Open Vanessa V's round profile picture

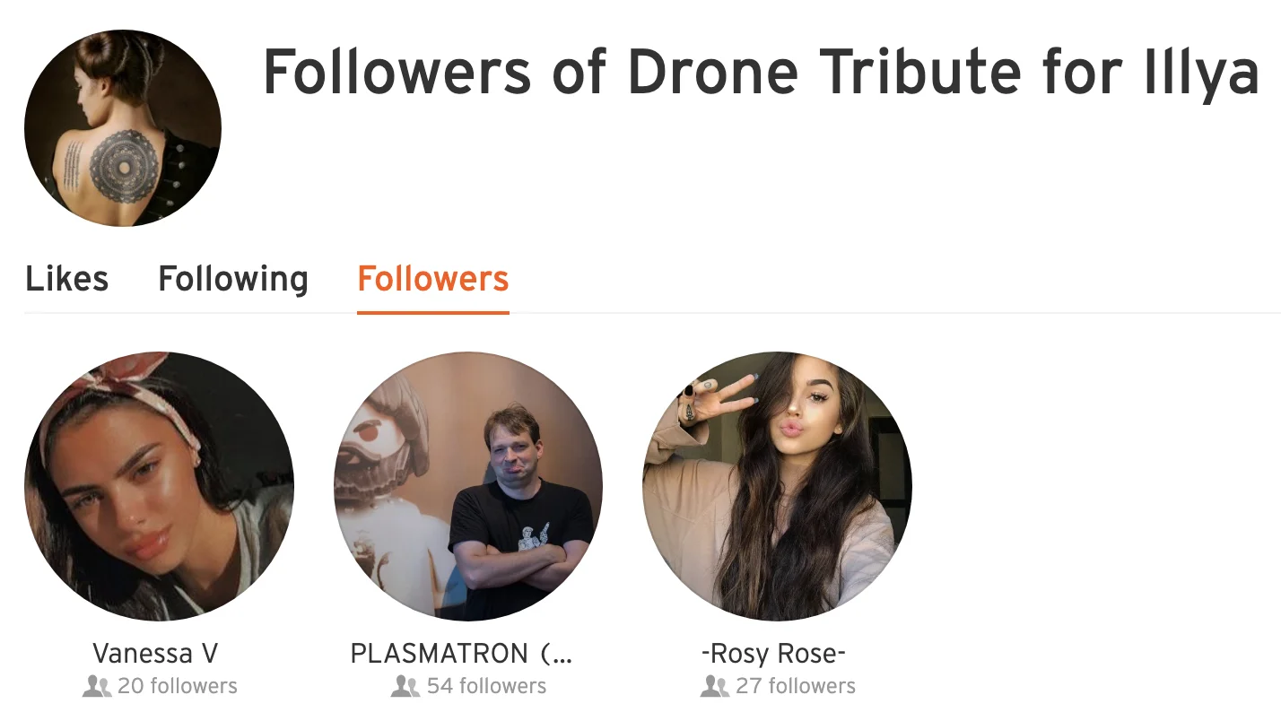(x=159, y=486)
